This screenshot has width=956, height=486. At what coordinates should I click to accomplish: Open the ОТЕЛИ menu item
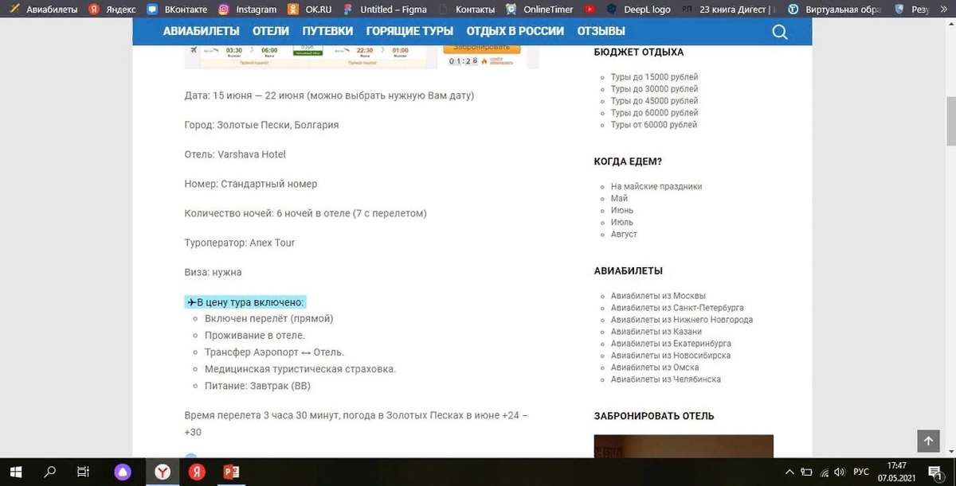pos(271,31)
